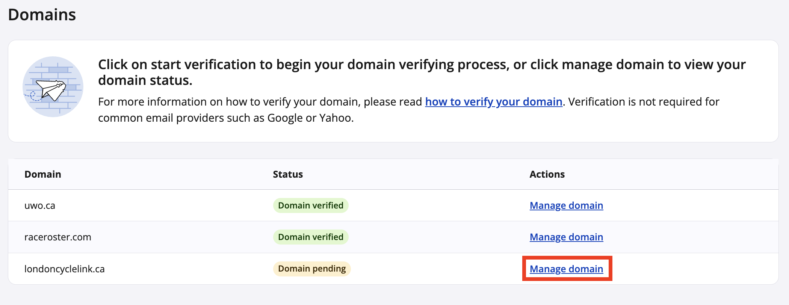Screen dimensions: 789x305
Task: Click the paper airplane illustration icon
Action: [53, 87]
